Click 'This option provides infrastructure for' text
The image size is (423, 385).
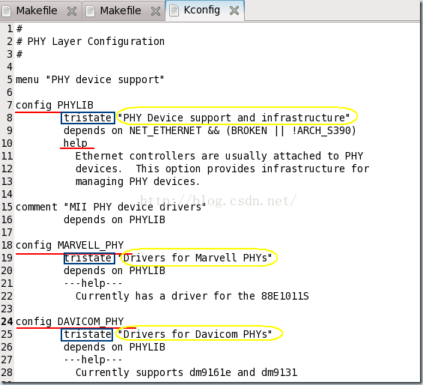[252, 169]
